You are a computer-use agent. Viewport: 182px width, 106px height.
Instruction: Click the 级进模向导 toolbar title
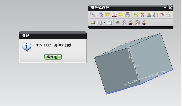coord(100,8)
